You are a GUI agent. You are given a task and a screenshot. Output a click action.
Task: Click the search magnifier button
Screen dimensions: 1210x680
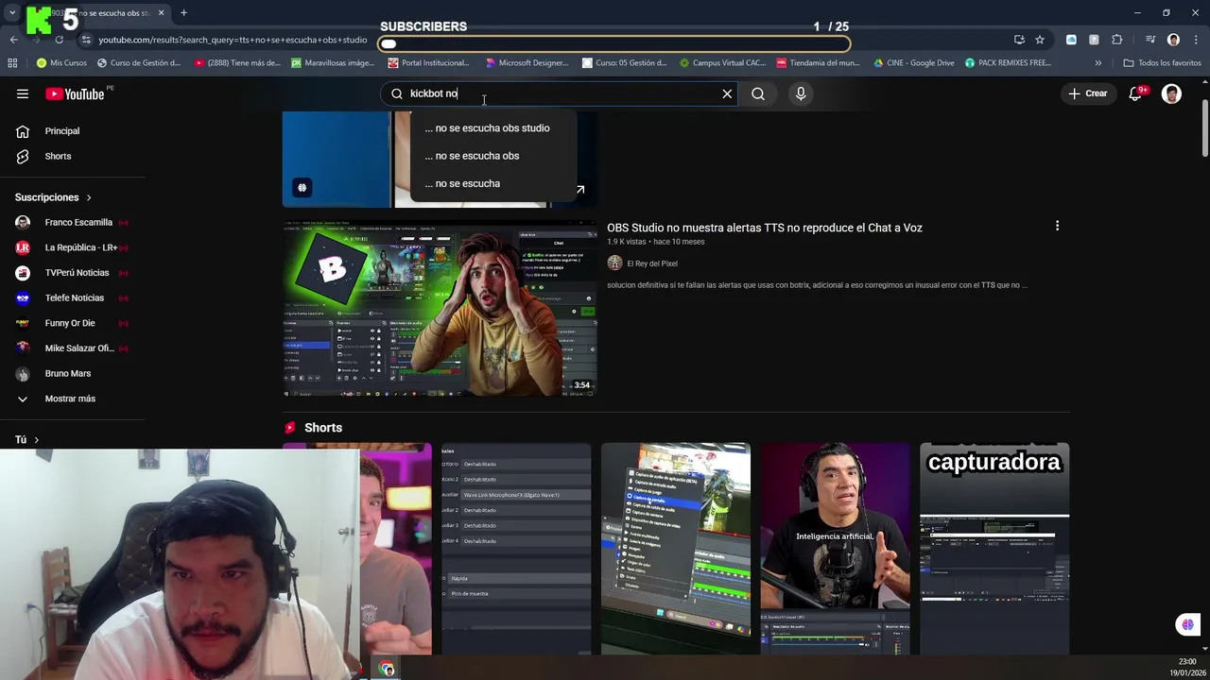758,93
